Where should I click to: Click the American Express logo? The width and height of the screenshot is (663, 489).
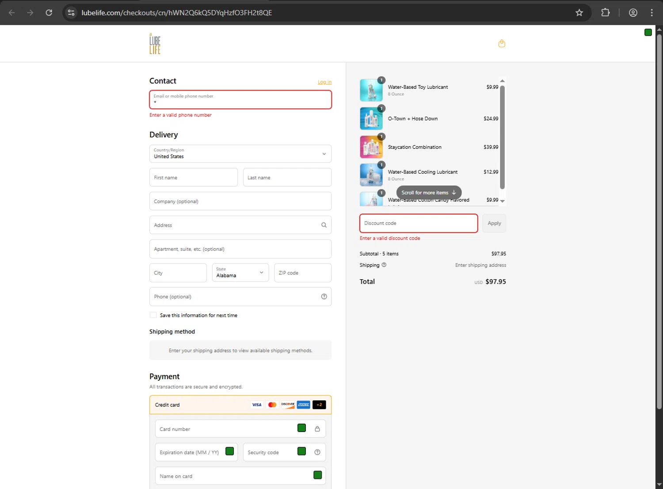pos(303,405)
